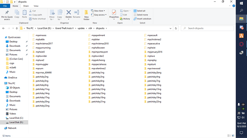247x138 pixels.
Task: Select the mpjanuary2016 folder
Action: 155,52
